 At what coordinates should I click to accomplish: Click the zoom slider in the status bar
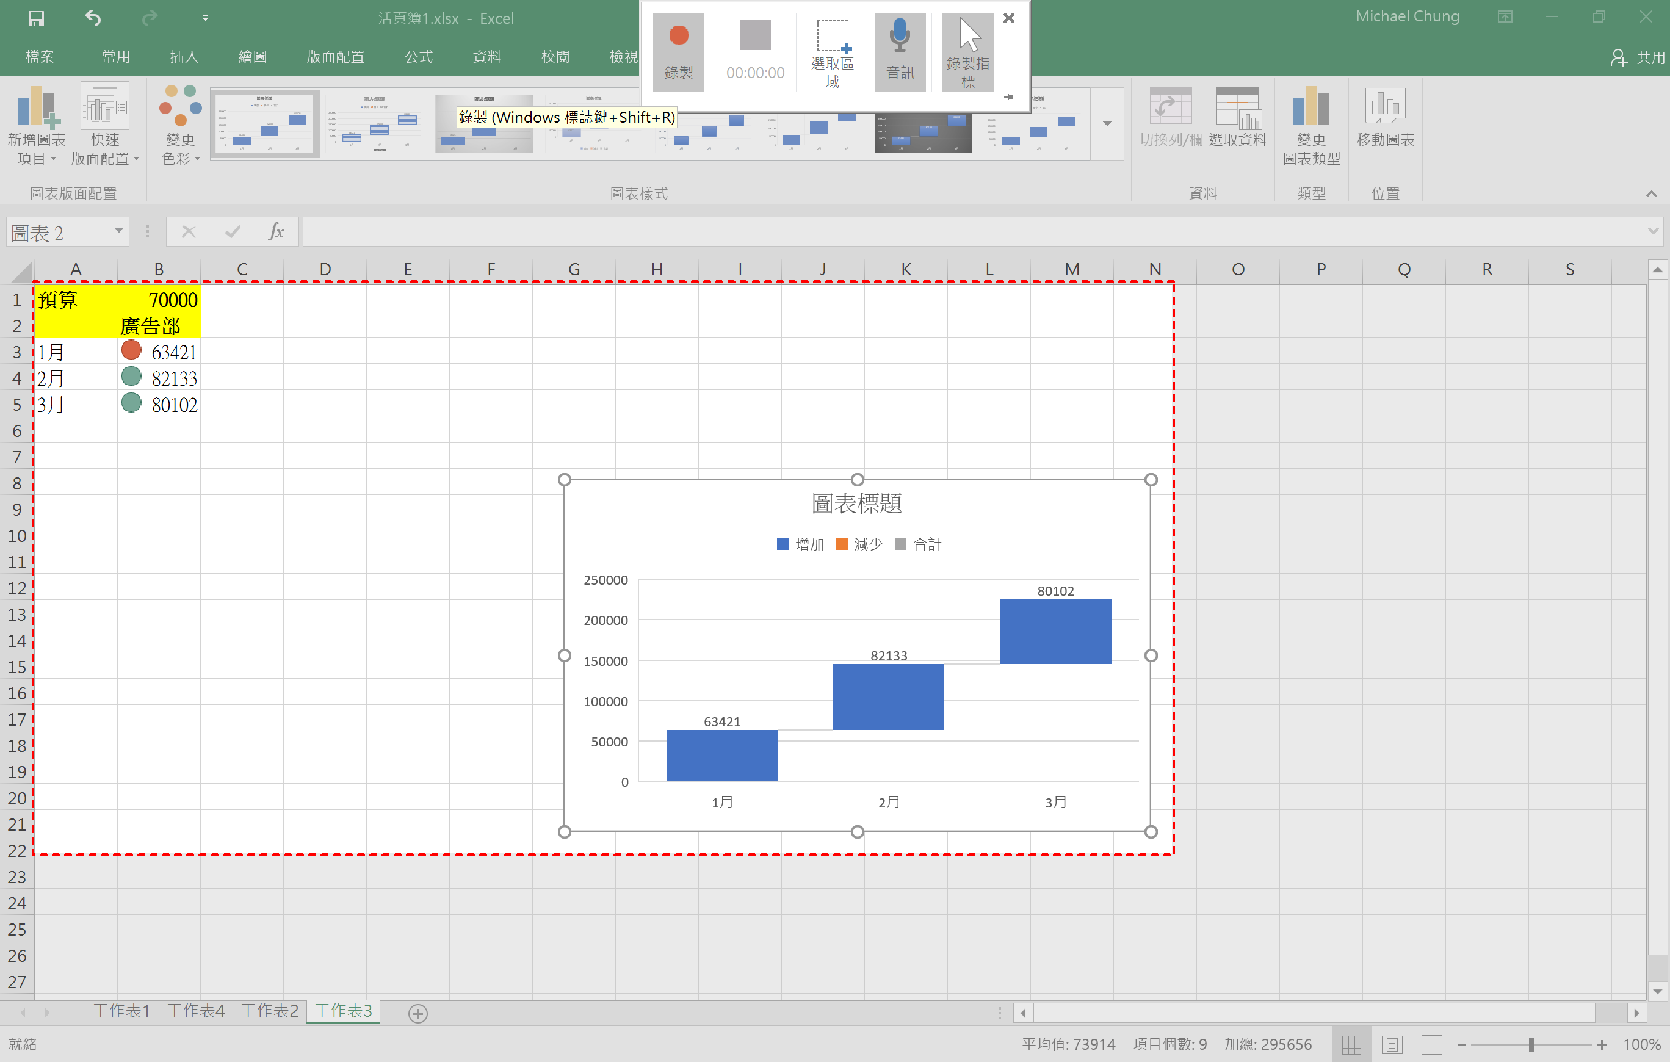click(x=1531, y=1044)
